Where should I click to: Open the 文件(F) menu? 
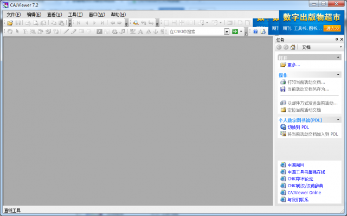pyautogui.click(x=14, y=15)
